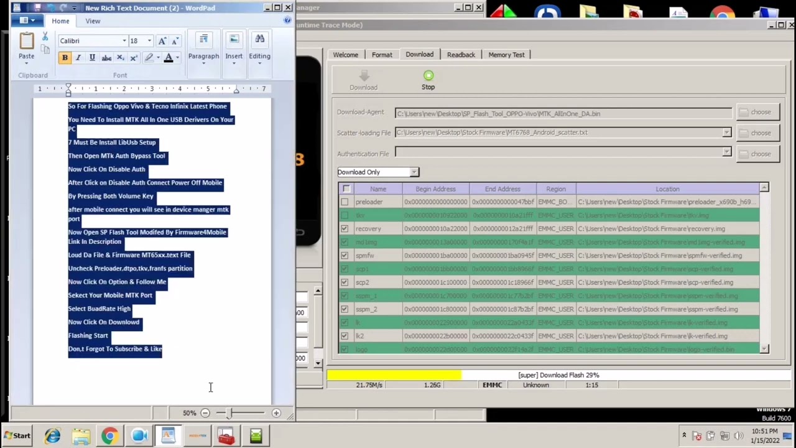Adjust the WordPad zoom slider handle
This screenshot has width=796, height=448.
[x=229, y=413]
